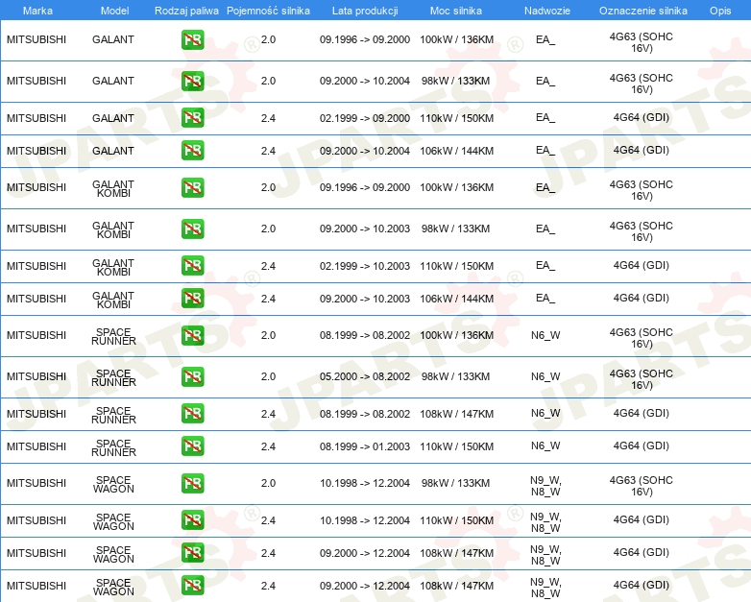This screenshot has width=751, height=602.
Task: Select production dates 02.1999 -> 09.2000 cell
Action: 365,118
